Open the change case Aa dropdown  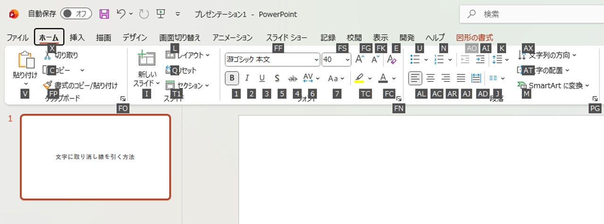pyautogui.click(x=336, y=78)
